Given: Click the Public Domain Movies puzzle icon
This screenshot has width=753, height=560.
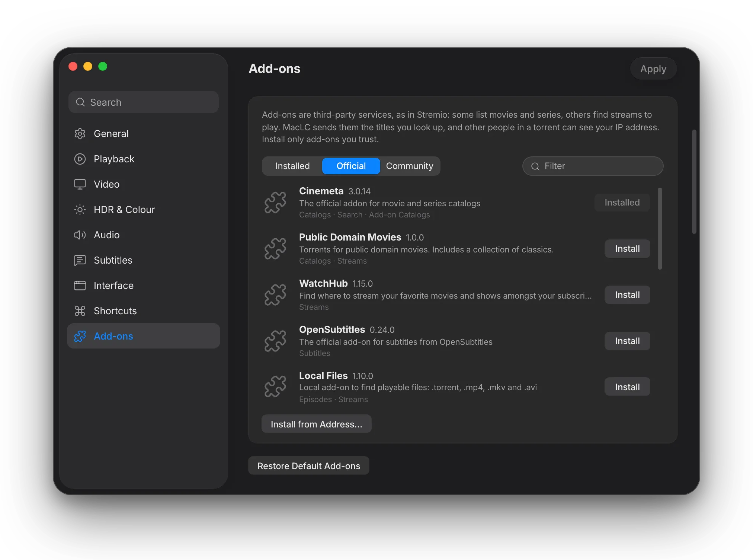Looking at the screenshot, I should pyautogui.click(x=275, y=249).
